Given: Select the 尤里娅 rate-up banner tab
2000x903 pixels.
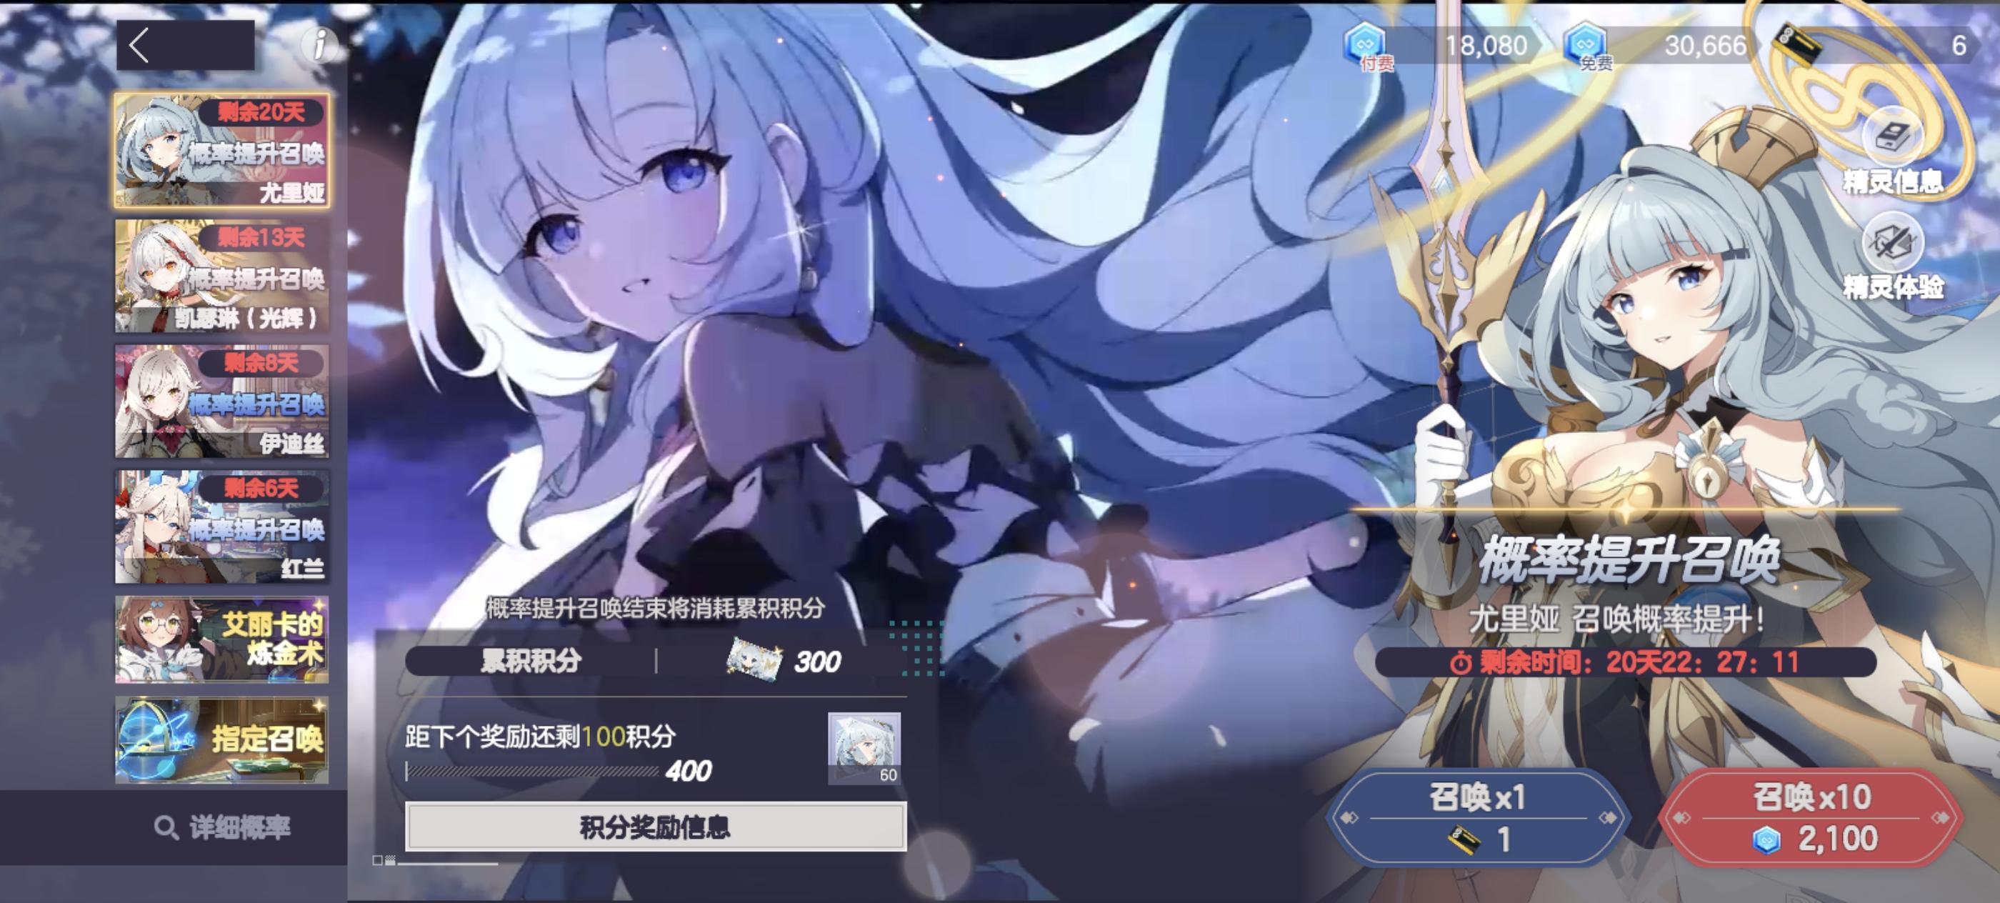Looking at the screenshot, I should [x=222, y=151].
